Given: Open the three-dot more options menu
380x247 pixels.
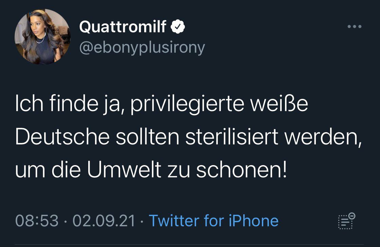Looking at the screenshot, I should pos(355,27).
